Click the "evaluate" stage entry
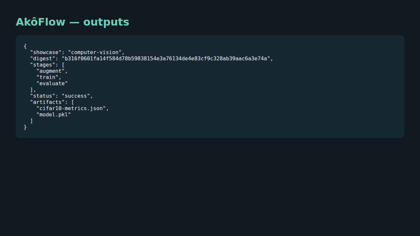This screenshot has width=420, height=236. pyautogui.click(x=52, y=84)
